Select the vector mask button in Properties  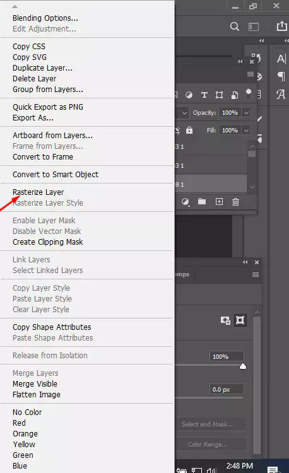(x=240, y=320)
